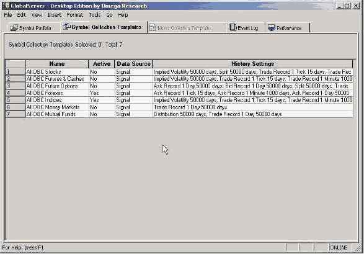Viewport: 364px width, 254px height.
Task: Select row header number 6
Action: coord(15,107)
